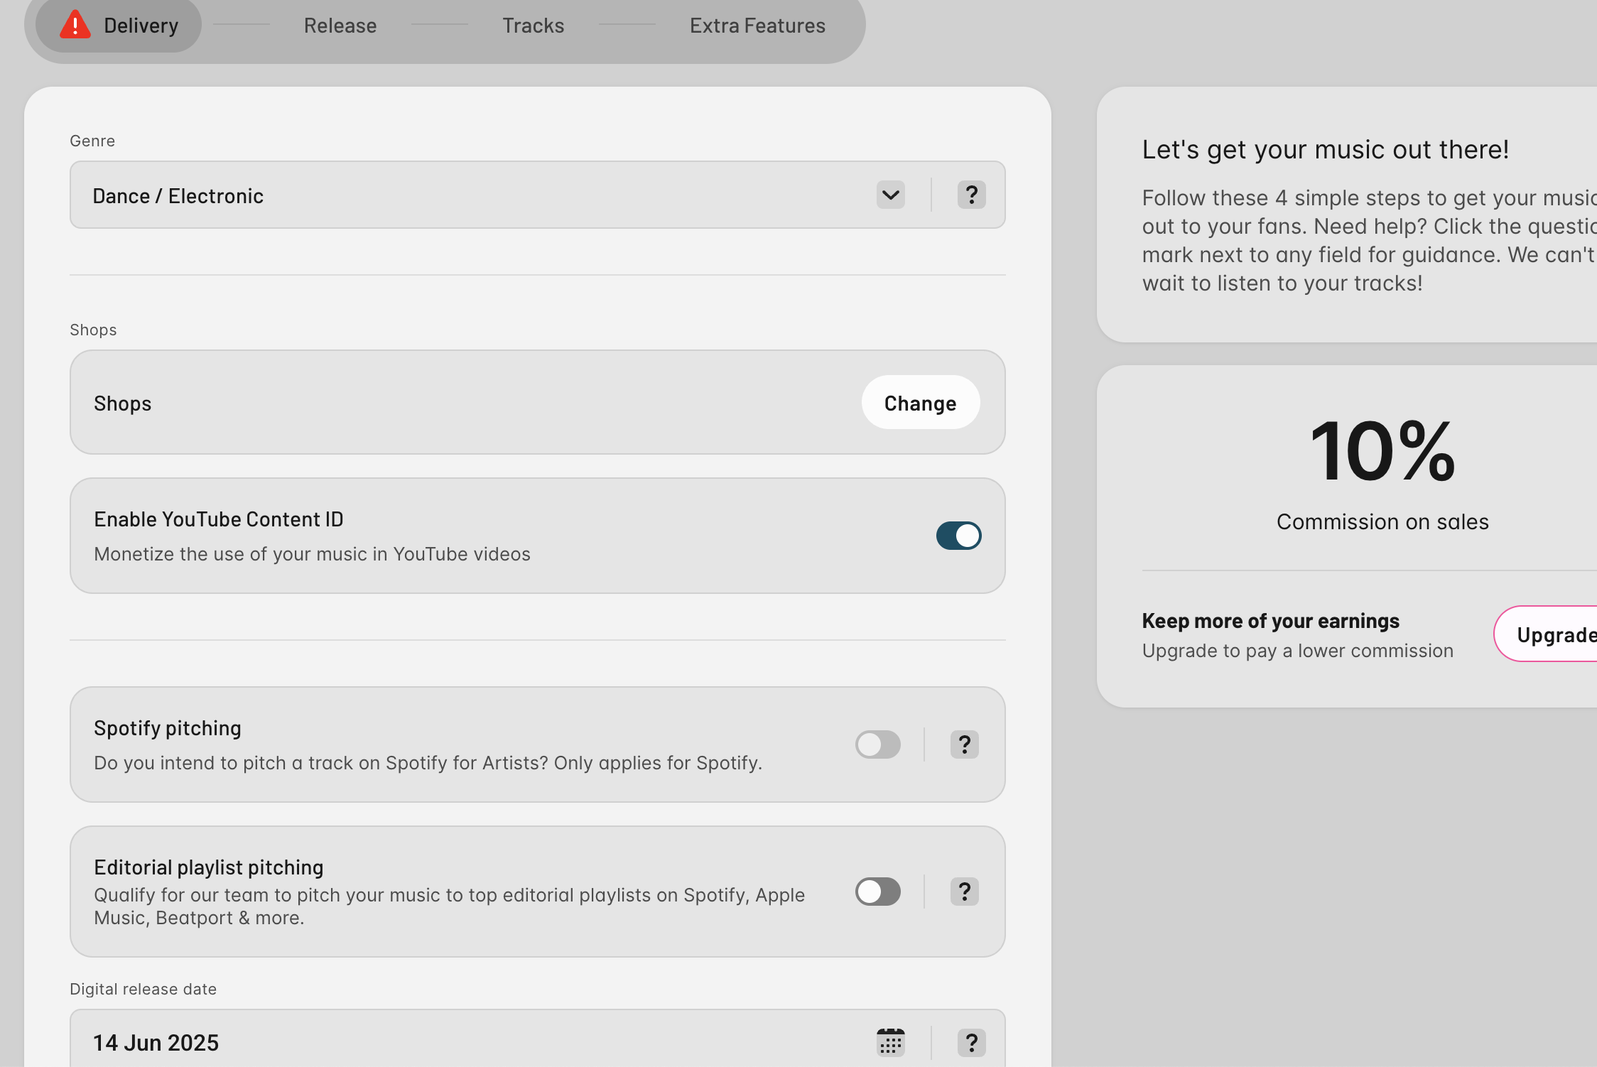Click the 'Enable YouTube Content ID' label
This screenshot has height=1067, width=1597.
point(218,519)
